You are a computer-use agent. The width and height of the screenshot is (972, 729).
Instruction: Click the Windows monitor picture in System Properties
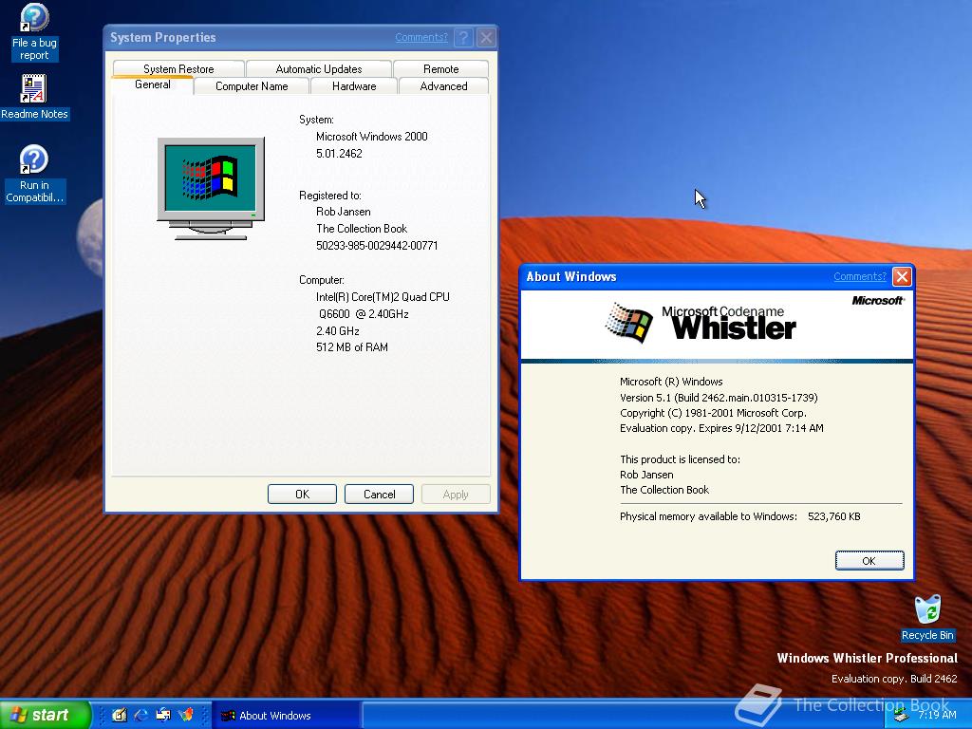coord(211,189)
